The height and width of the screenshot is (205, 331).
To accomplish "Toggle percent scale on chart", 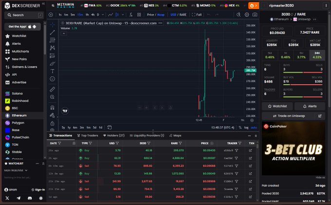I will (x=240, y=128).
